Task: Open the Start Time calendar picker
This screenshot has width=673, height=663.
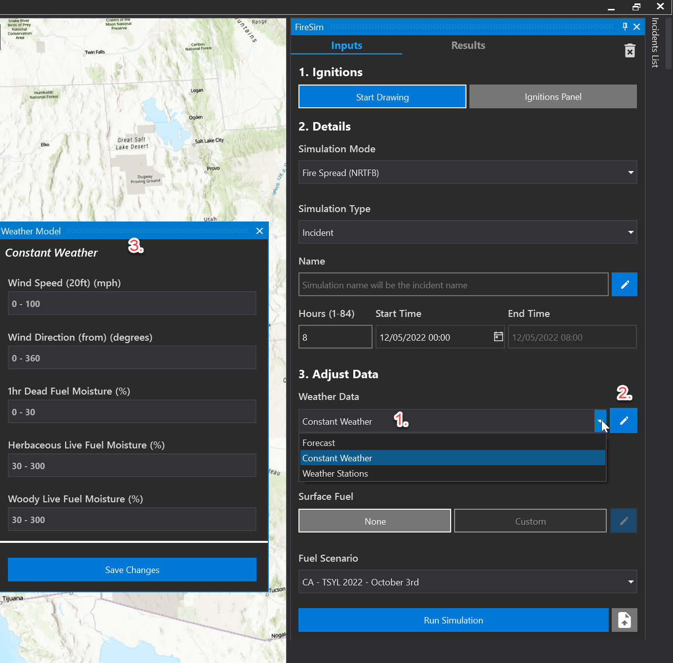Action: tap(498, 337)
